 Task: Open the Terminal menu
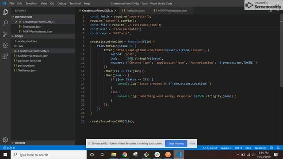point(75,4)
